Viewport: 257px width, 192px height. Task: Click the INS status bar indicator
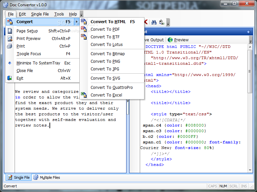click(244, 186)
